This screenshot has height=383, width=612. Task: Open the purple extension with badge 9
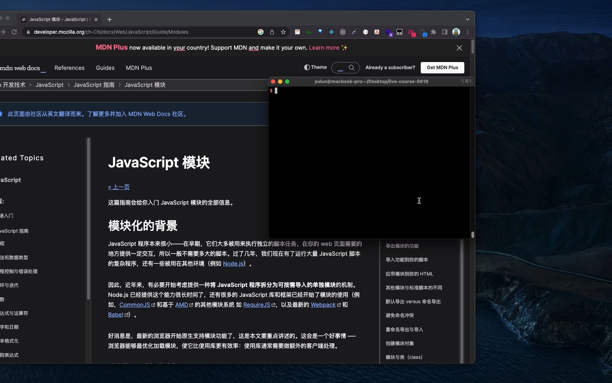(389, 33)
